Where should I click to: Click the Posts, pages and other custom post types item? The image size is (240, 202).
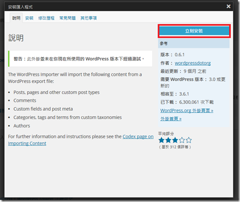click(x=57, y=92)
